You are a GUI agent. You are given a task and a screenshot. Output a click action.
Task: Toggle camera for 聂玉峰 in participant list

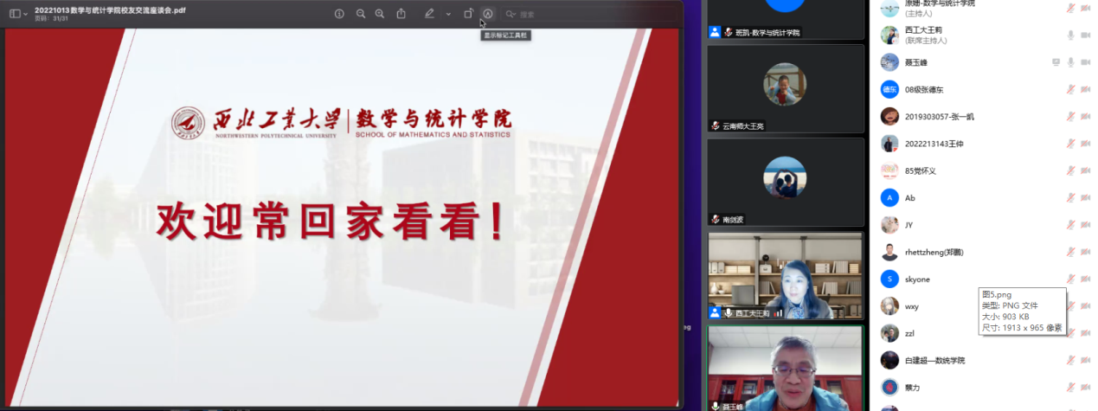1085,62
